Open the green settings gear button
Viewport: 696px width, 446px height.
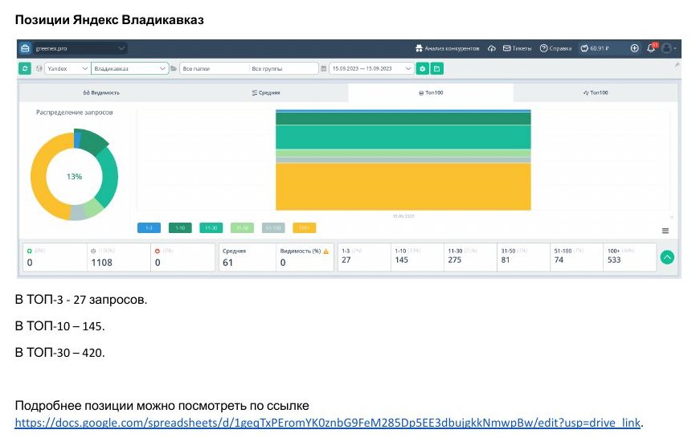(x=422, y=69)
